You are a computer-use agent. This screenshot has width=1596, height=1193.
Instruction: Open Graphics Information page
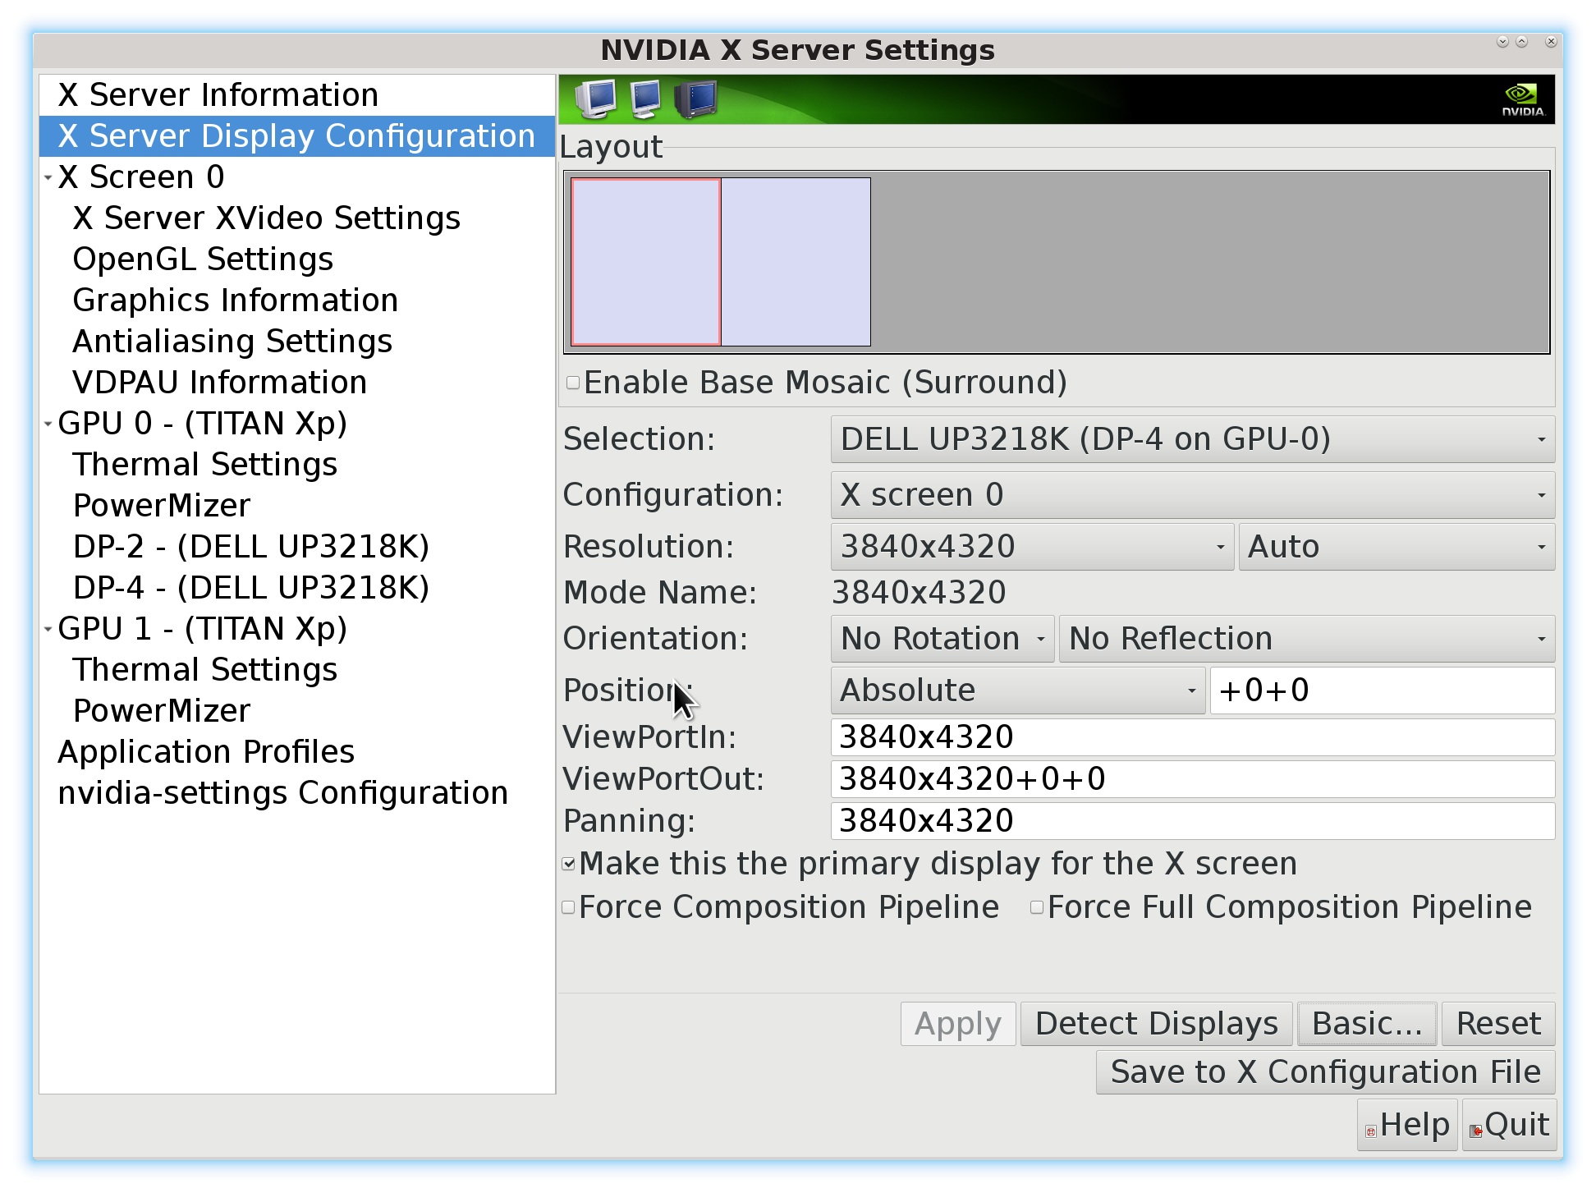pyautogui.click(x=297, y=301)
